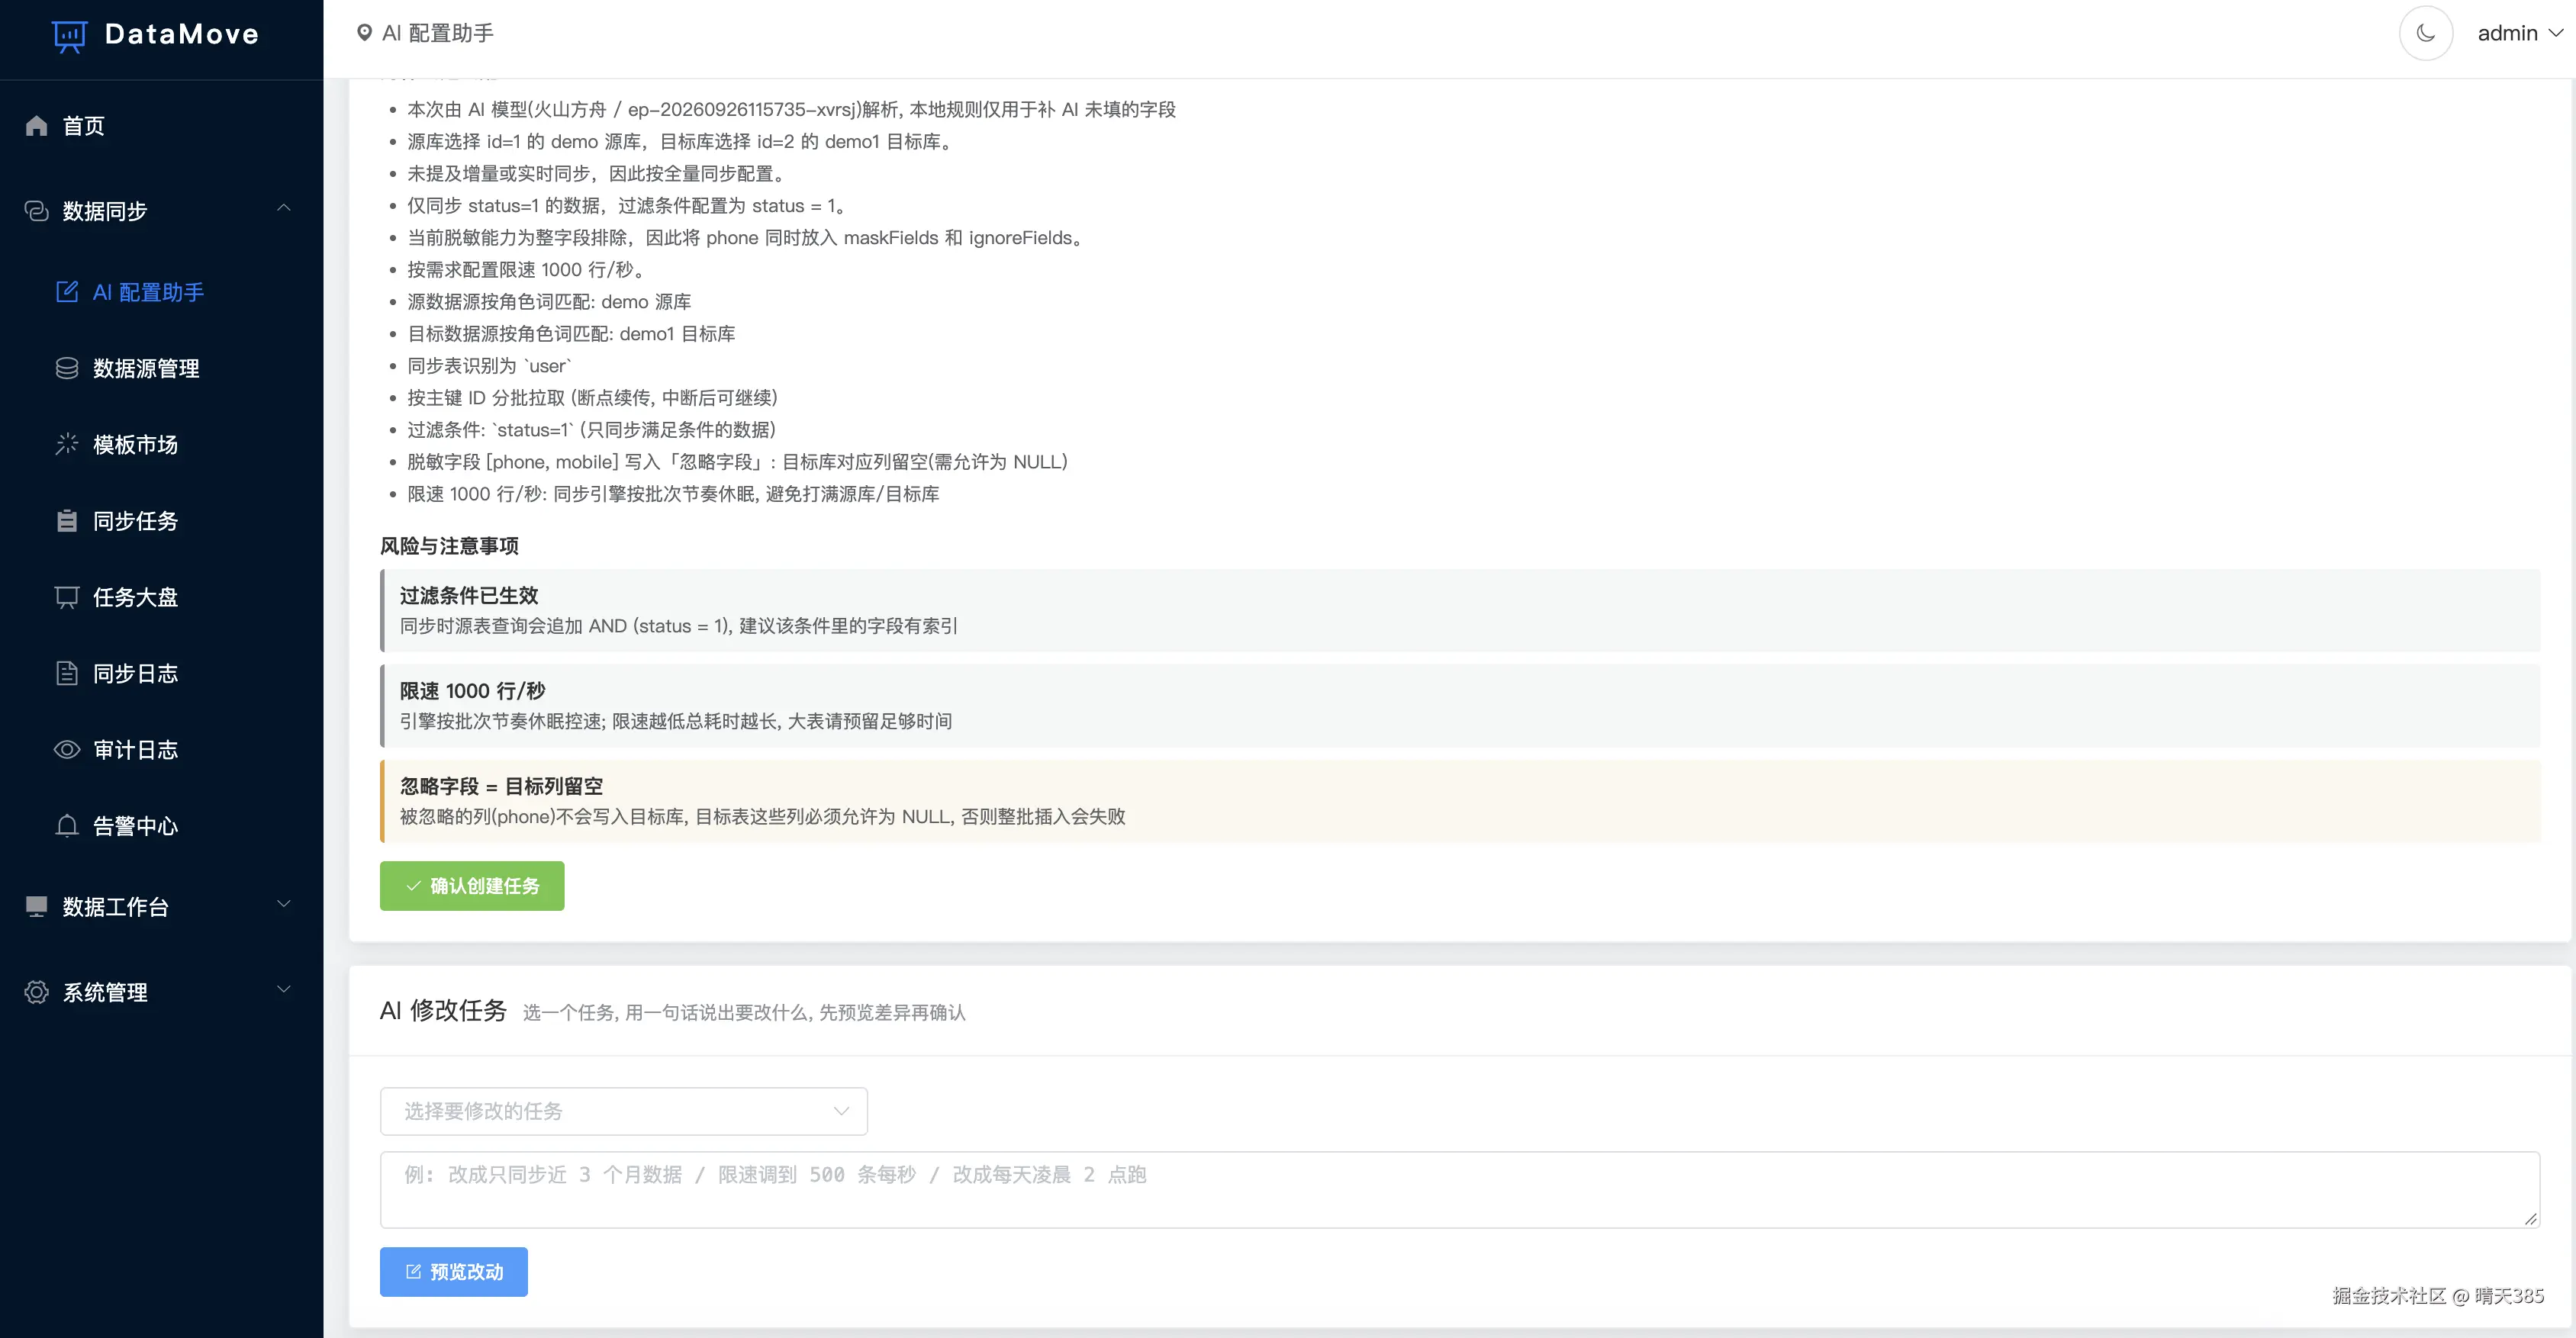Click the 审计日志 eye icon

67,750
